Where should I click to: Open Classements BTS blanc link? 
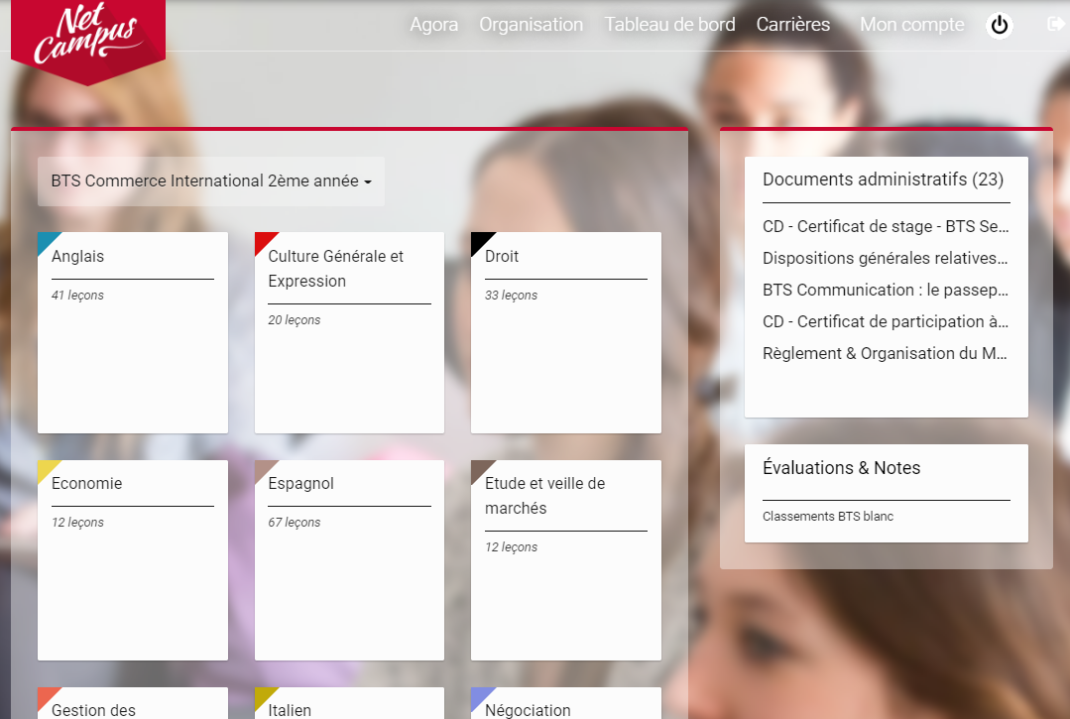coord(828,517)
